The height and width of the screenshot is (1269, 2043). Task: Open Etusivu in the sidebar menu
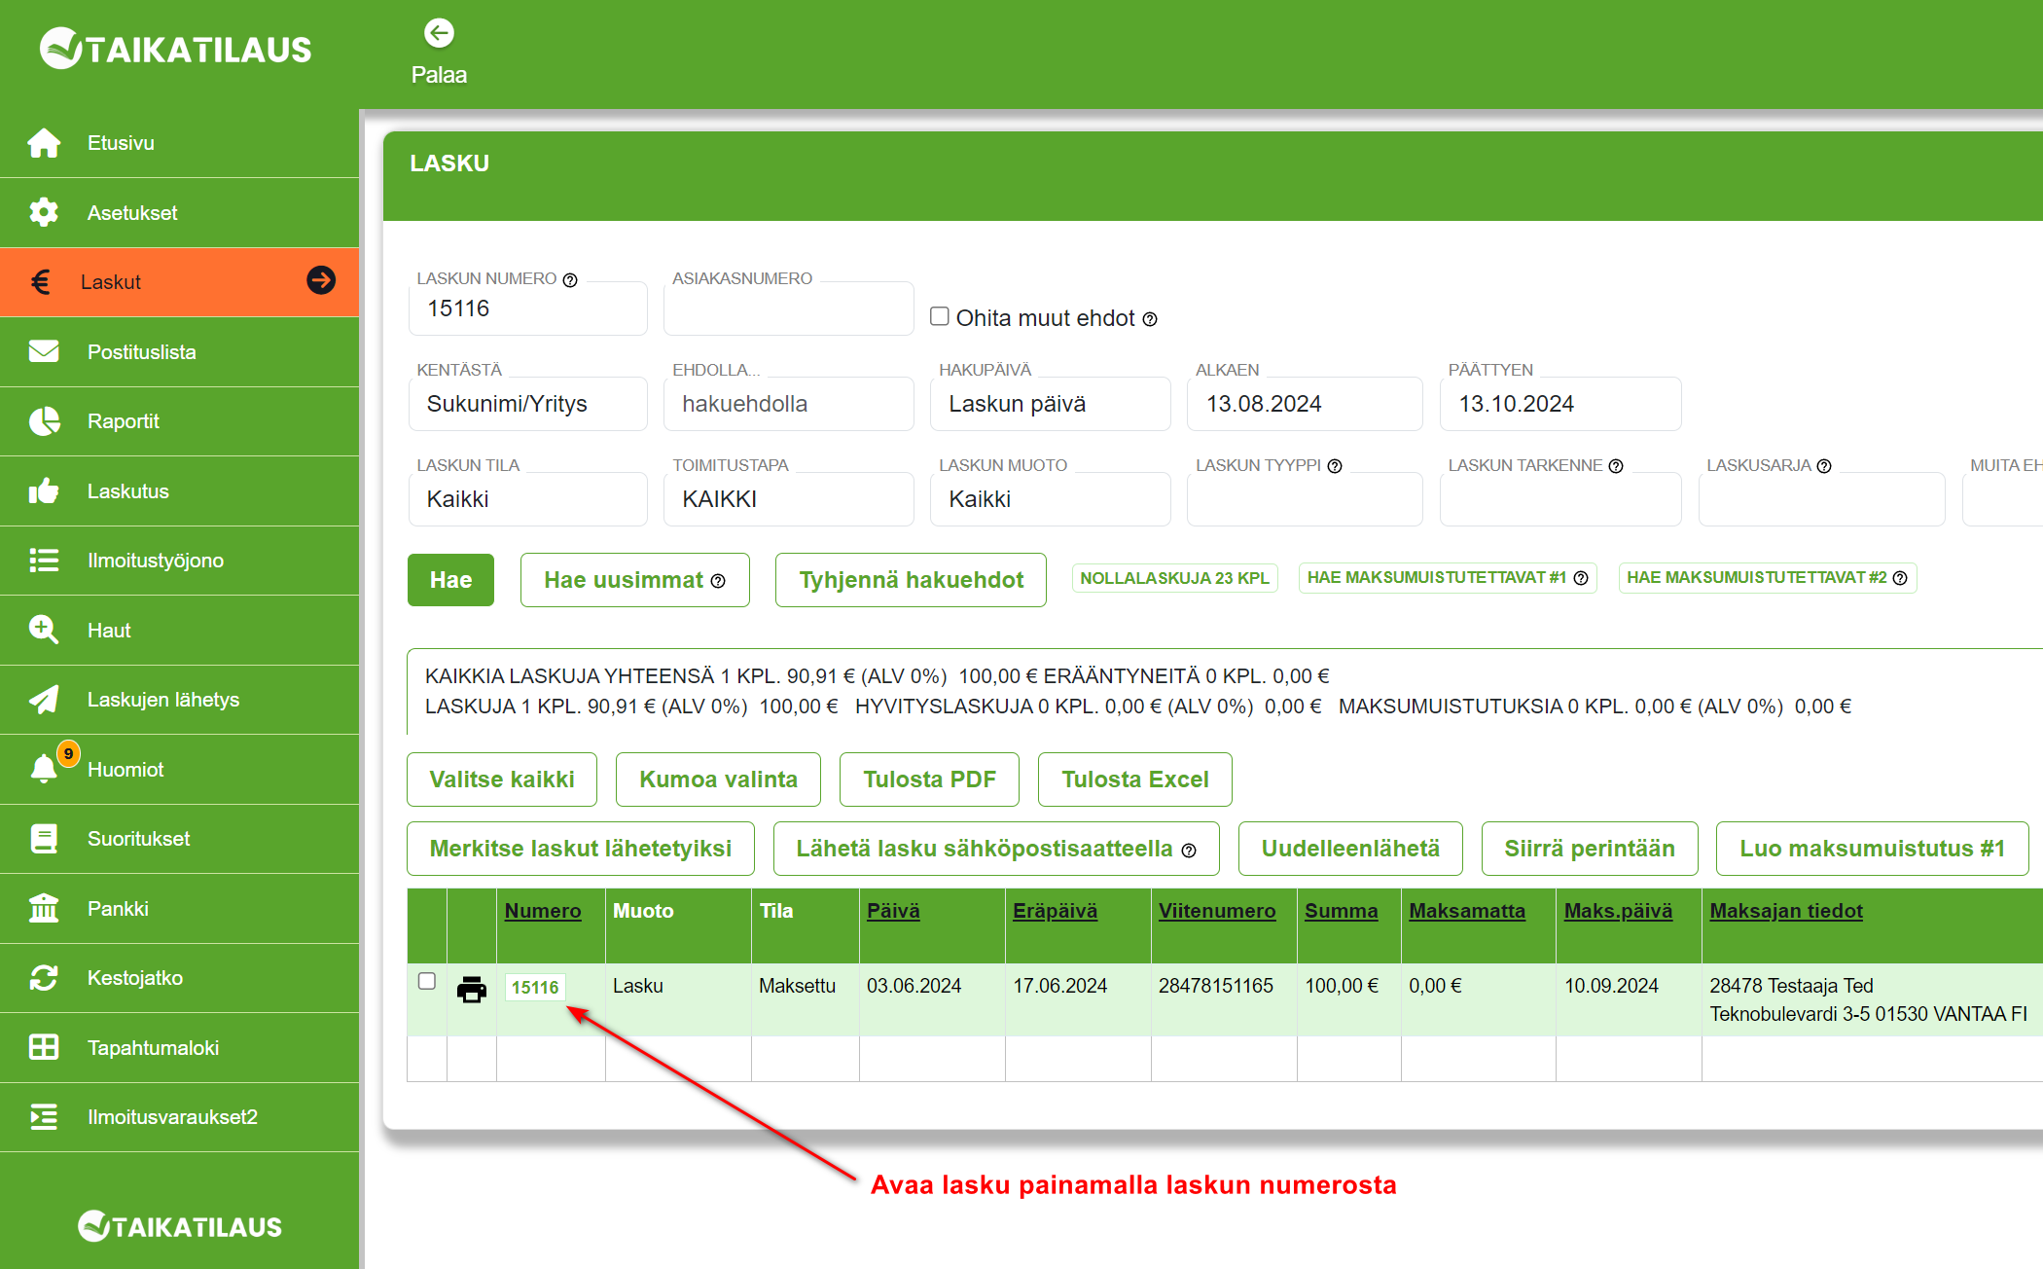tap(179, 143)
